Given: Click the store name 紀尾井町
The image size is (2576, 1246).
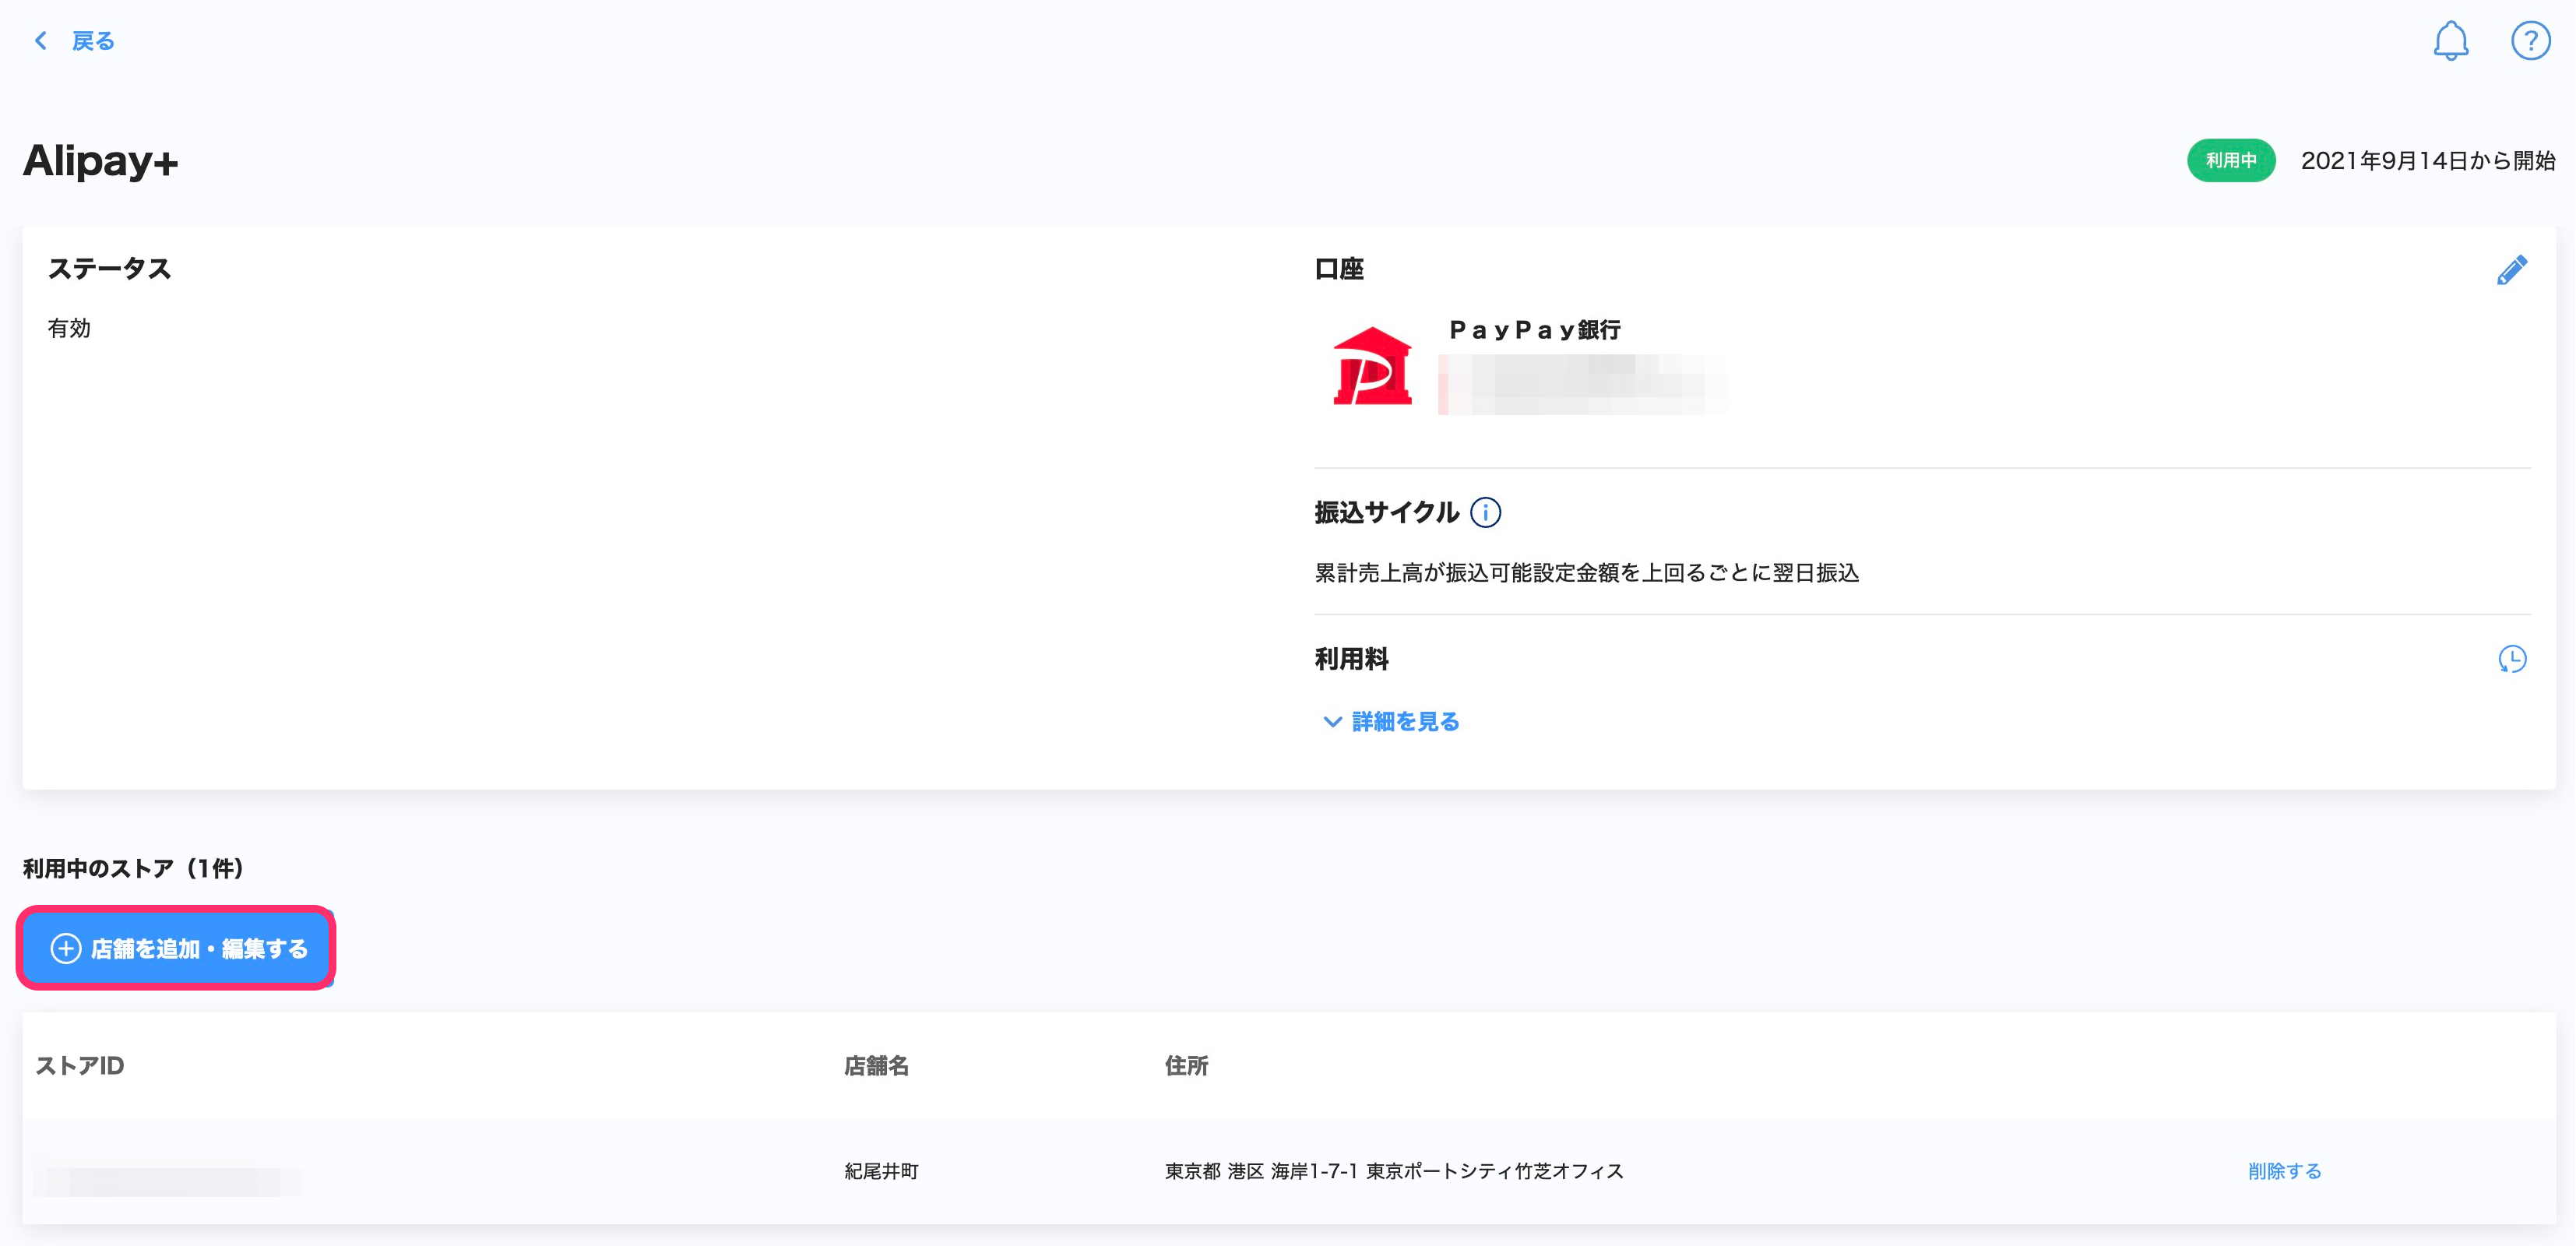Looking at the screenshot, I should [881, 1171].
